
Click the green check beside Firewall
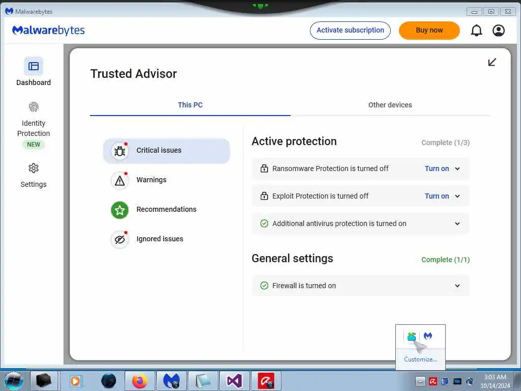(264, 286)
